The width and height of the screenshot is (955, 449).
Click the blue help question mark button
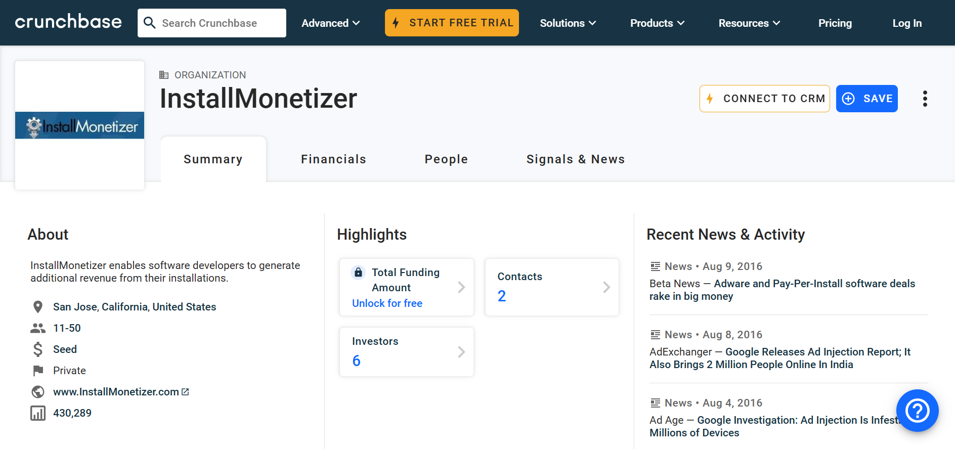pyautogui.click(x=917, y=410)
